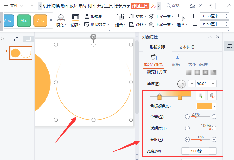This screenshot has width=234, height=160.
Task: Switch to the 审阅 tab
Action: coord(82,6)
